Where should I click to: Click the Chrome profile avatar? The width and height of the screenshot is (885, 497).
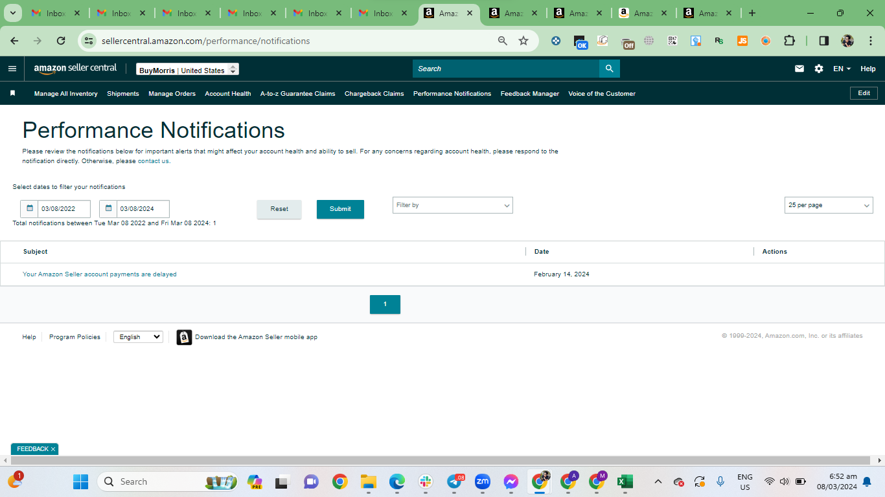847,41
